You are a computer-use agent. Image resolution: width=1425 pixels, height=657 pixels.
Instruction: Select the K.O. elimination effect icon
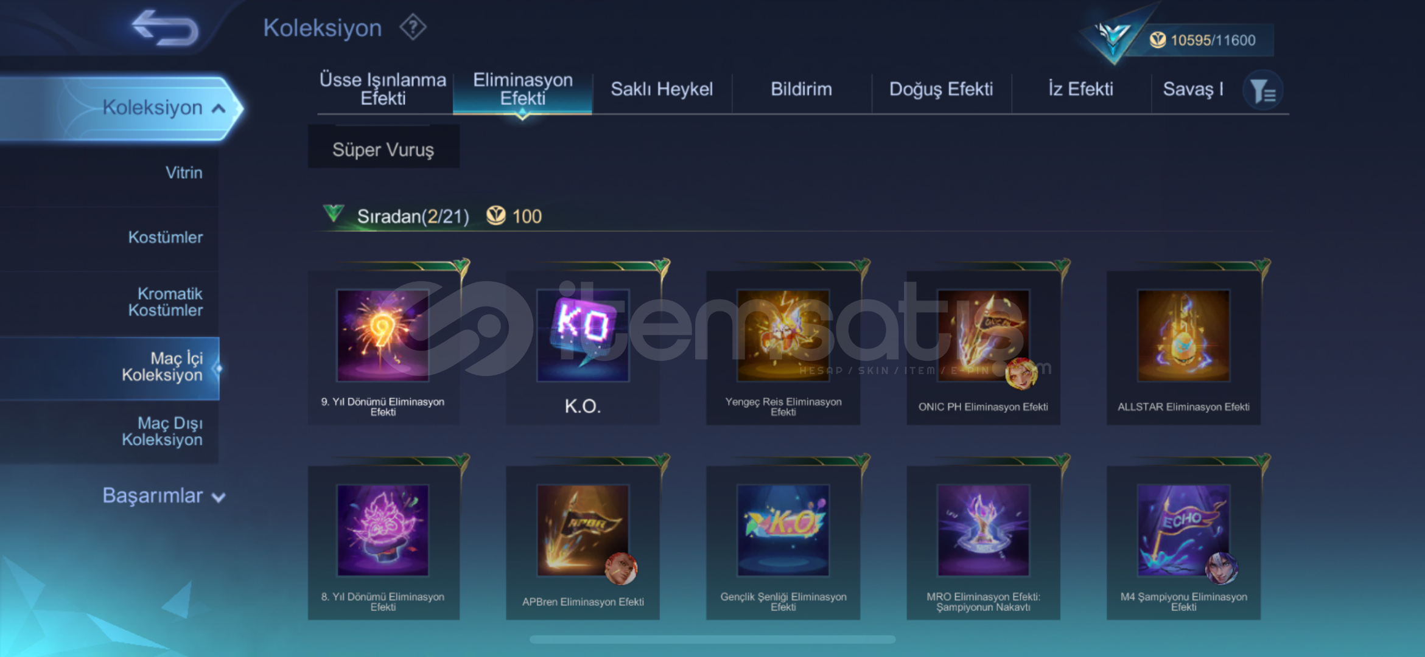(x=583, y=335)
